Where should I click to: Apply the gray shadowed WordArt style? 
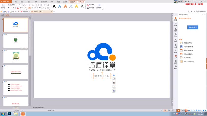point(82,6)
